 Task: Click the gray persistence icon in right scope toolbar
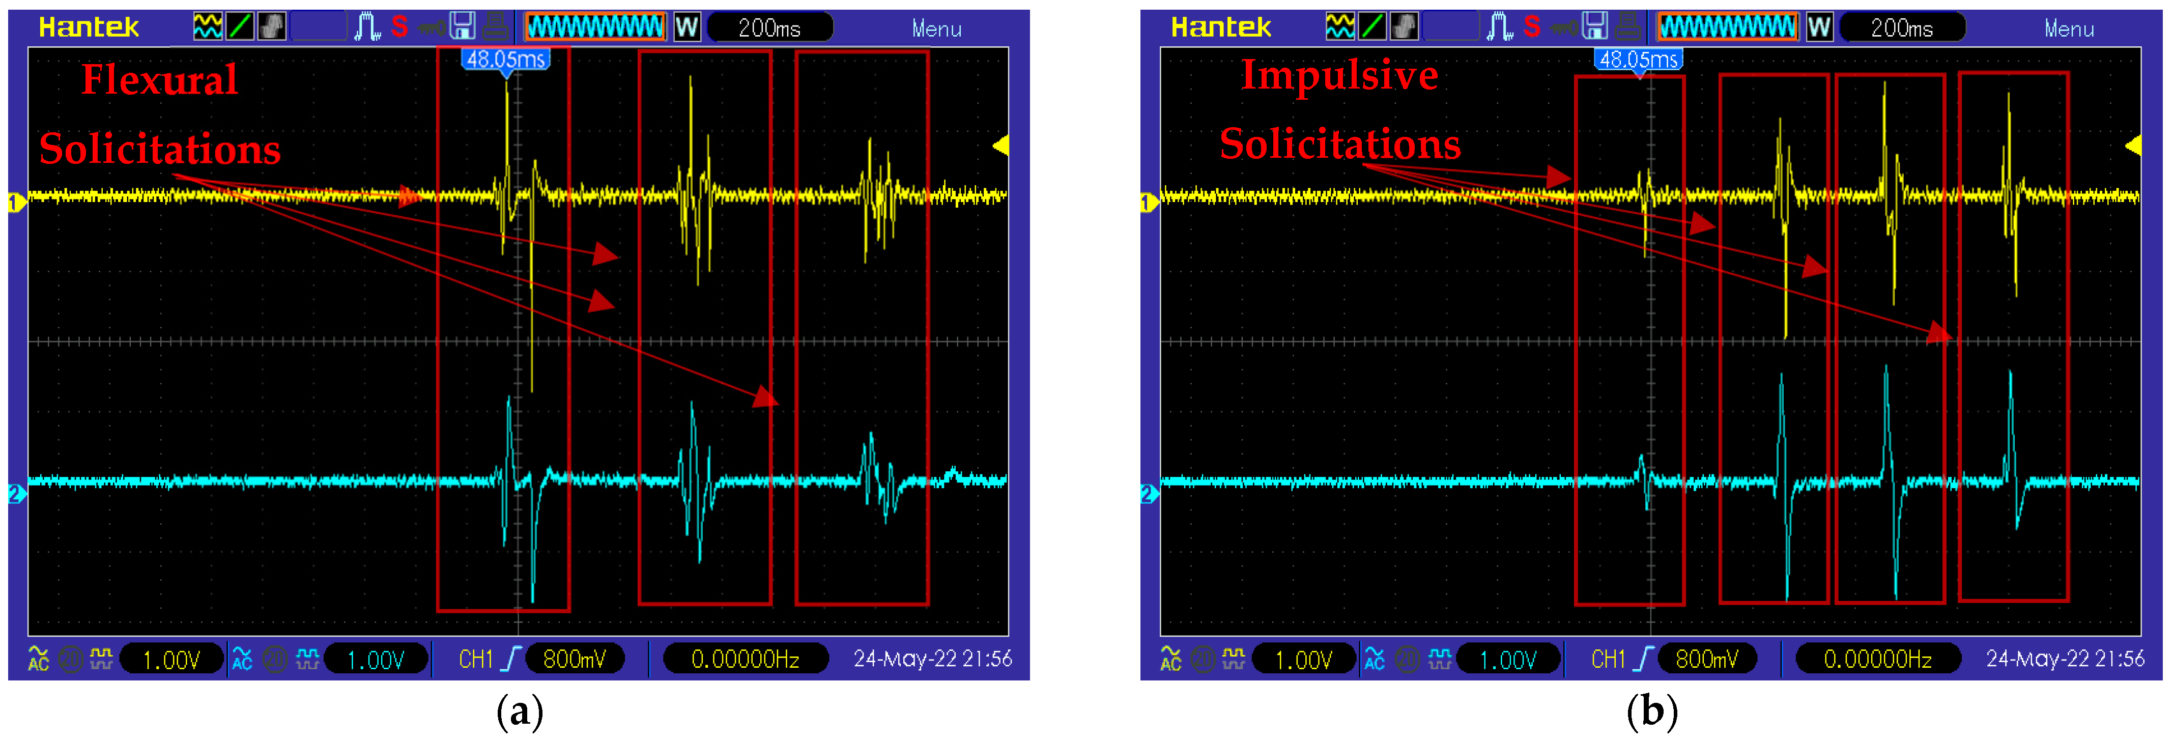pyautogui.click(x=1404, y=27)
